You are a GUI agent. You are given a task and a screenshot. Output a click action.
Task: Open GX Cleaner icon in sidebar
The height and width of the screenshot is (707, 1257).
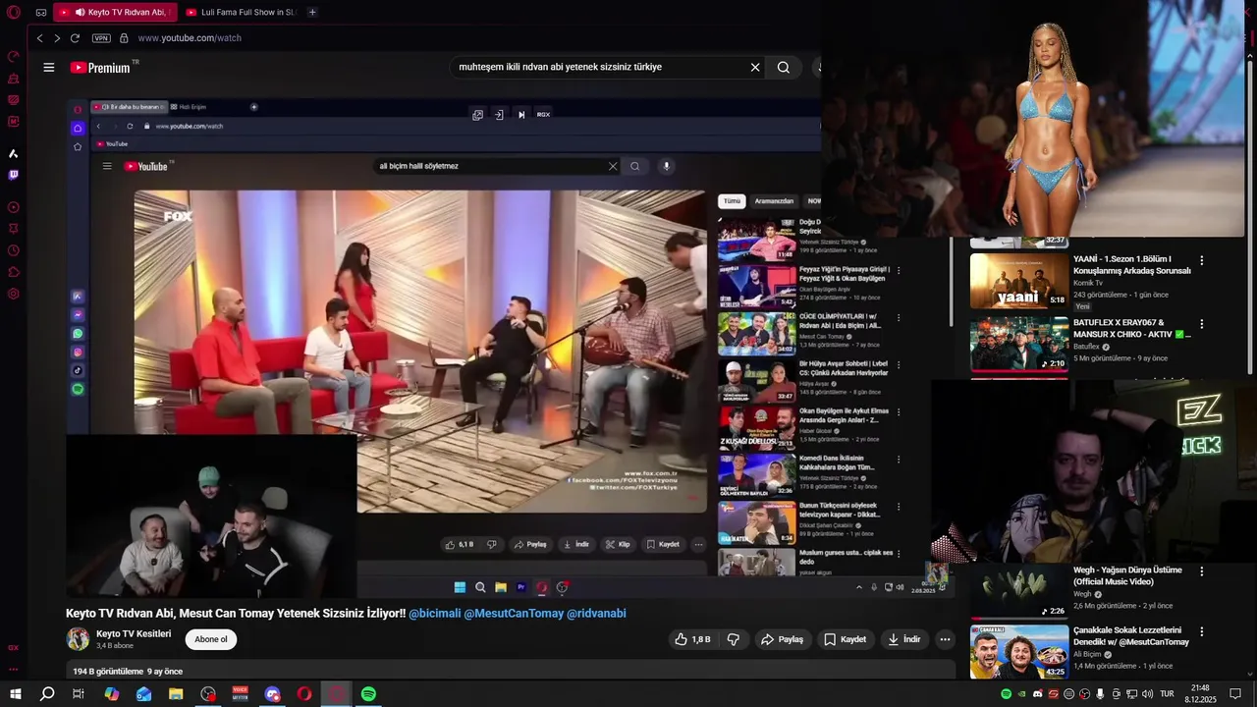14,79
